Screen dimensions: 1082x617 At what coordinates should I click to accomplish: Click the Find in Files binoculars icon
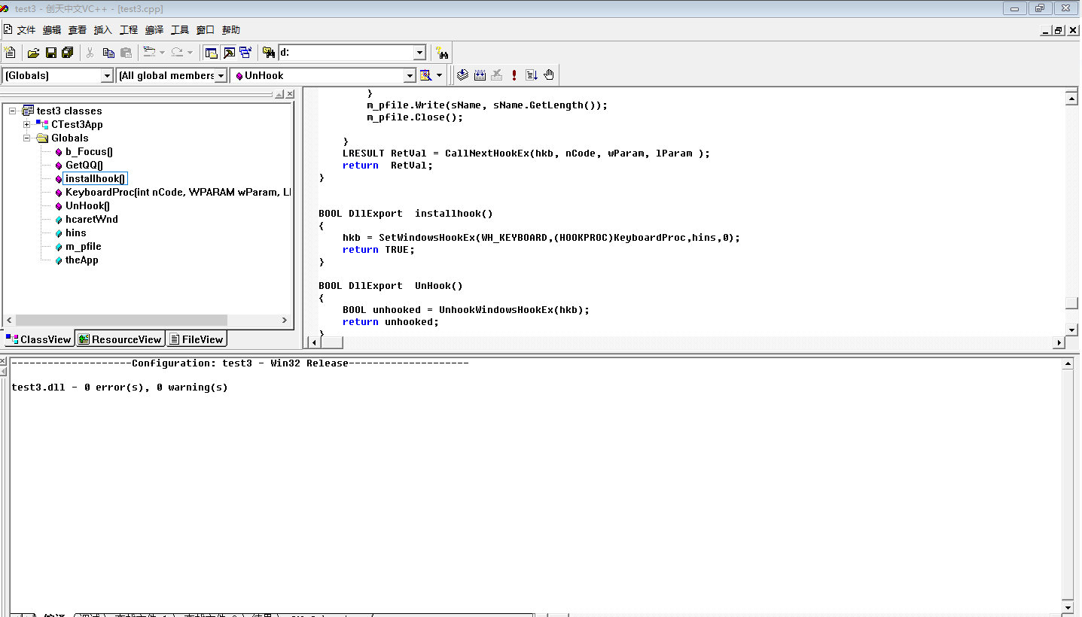(268, 53)
